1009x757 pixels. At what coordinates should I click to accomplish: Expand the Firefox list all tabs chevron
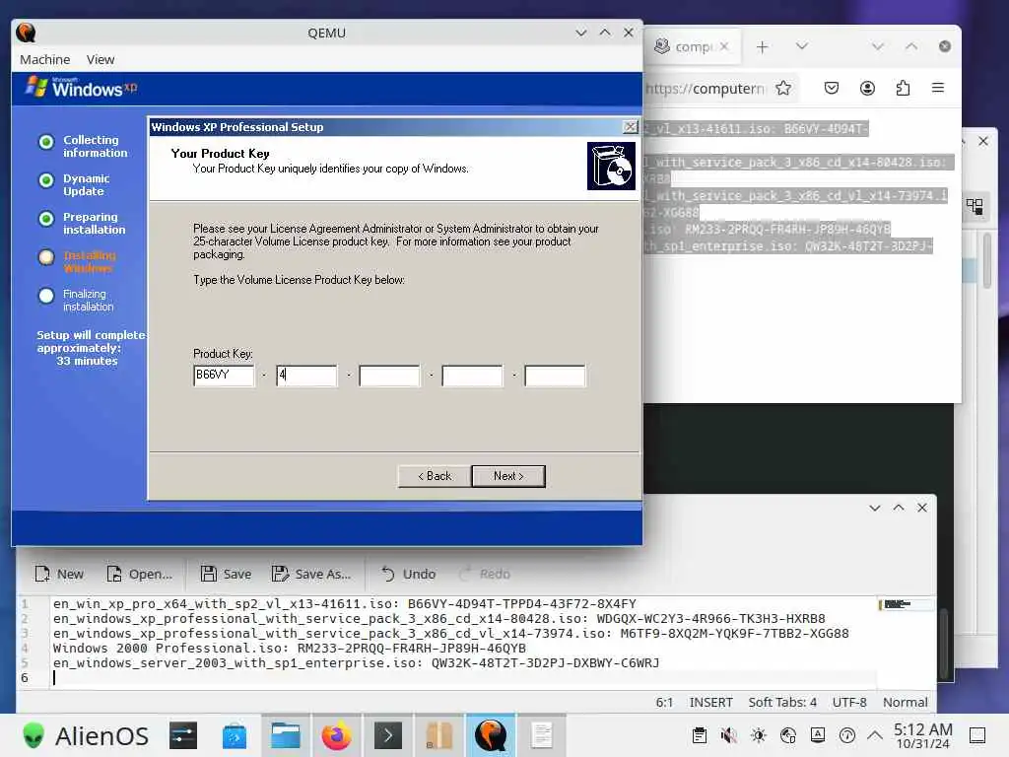point(802,46)
